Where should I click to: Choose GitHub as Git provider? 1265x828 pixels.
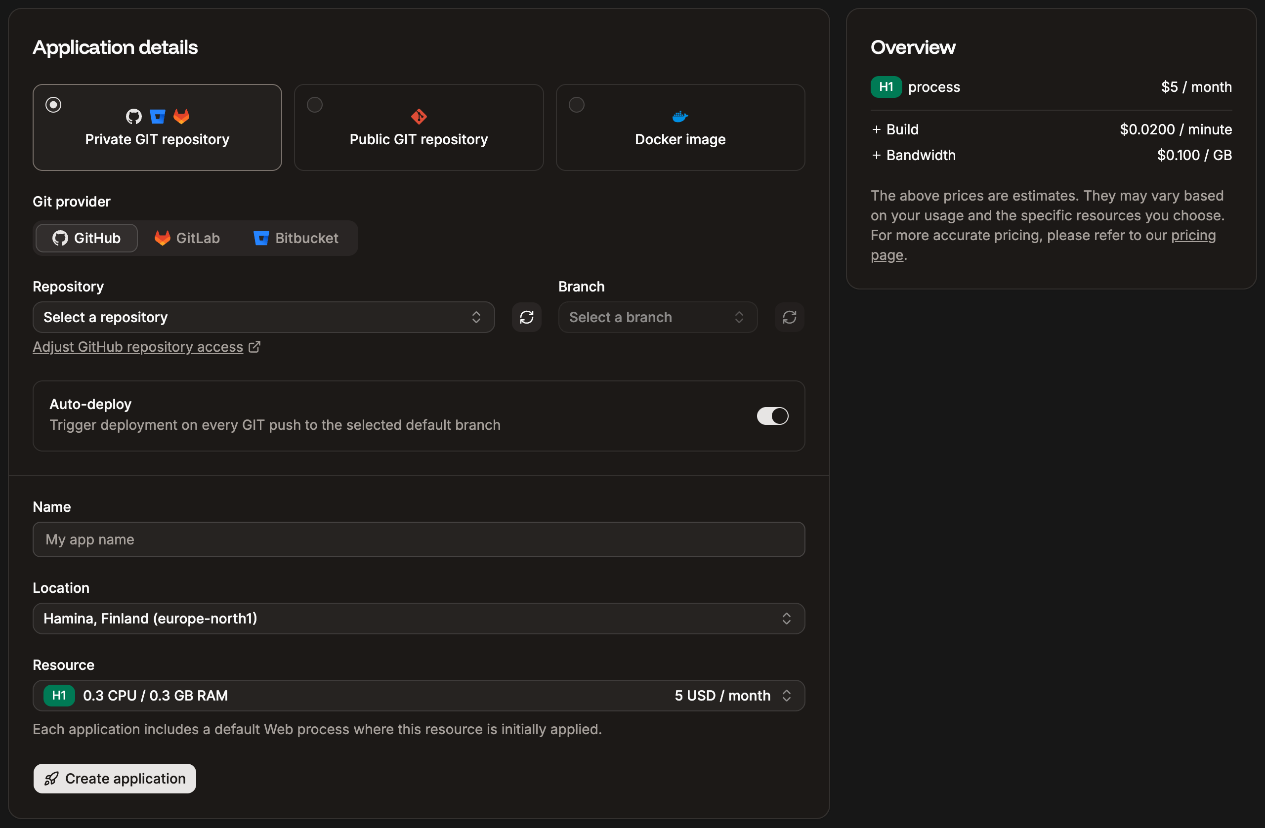tap(86, 238)
